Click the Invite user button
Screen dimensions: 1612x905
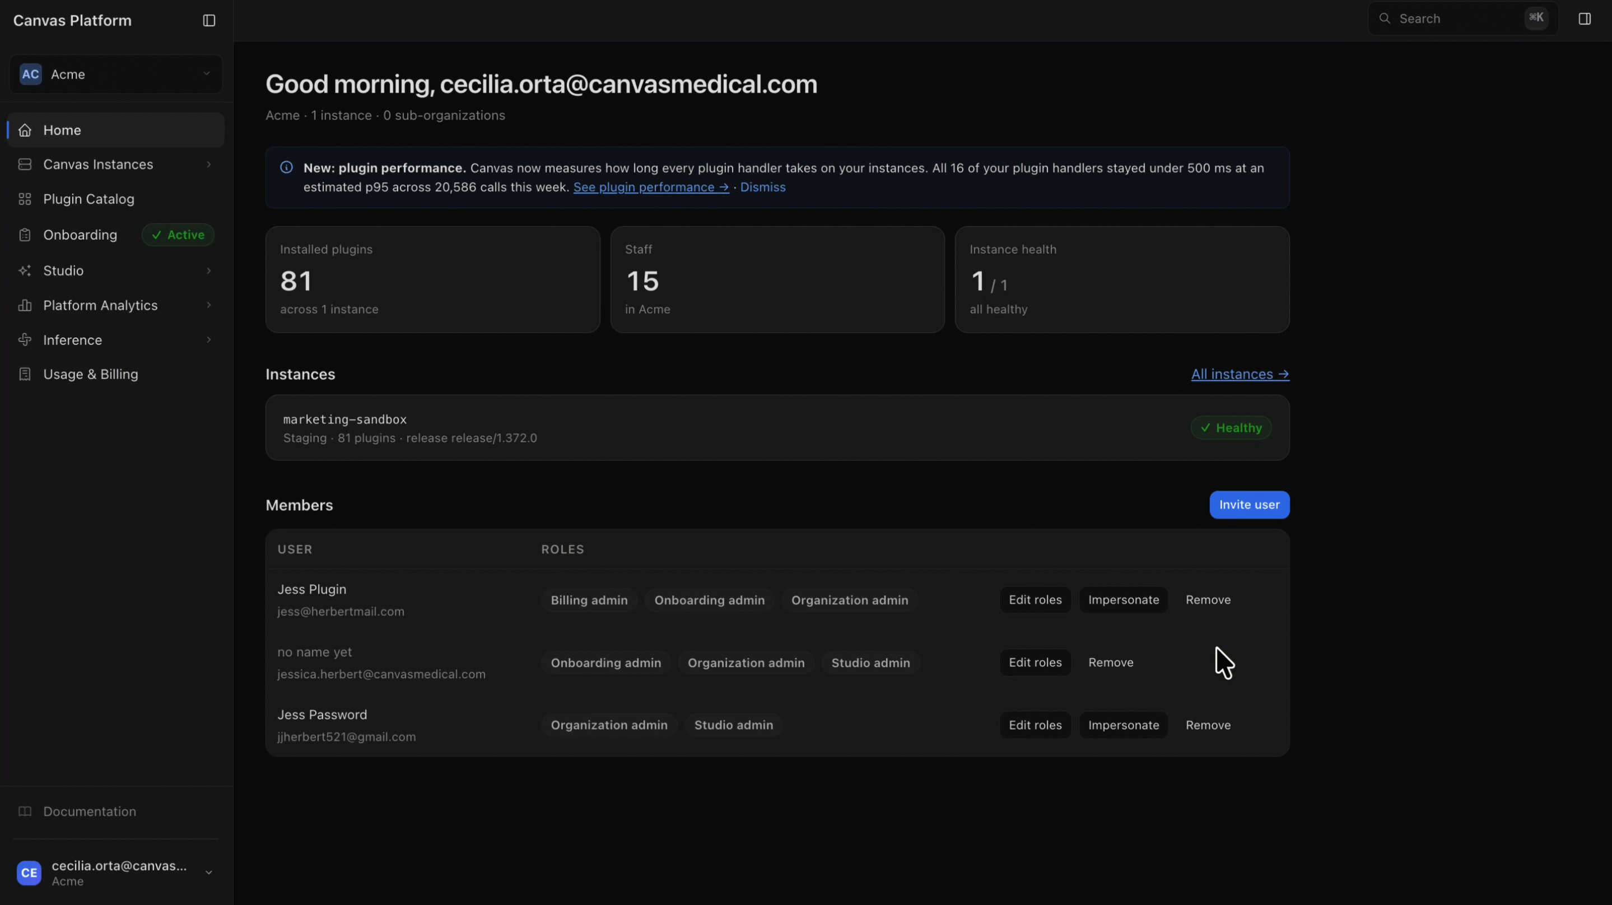pyautogui.click(x=1249, y=505)
